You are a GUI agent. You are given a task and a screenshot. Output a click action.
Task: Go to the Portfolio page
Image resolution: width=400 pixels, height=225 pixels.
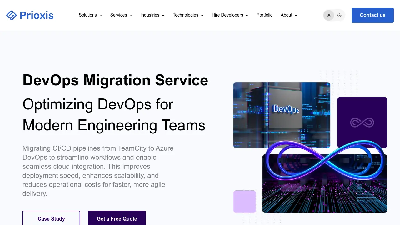click(265, 15)
